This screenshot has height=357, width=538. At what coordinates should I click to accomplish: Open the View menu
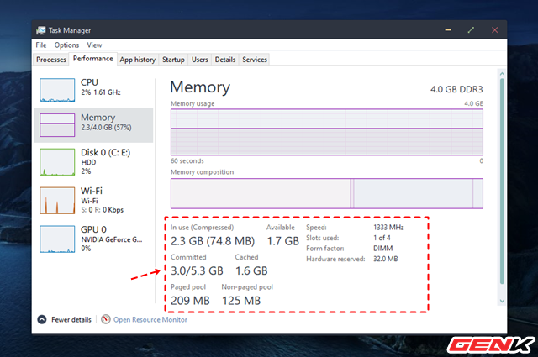pos(94,45)
